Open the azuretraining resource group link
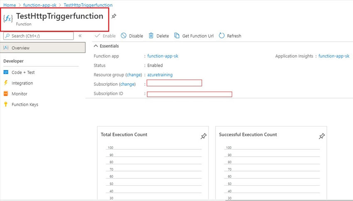This screenshot has height=201, width=353. pyautogui.click(x=160, y=75)
